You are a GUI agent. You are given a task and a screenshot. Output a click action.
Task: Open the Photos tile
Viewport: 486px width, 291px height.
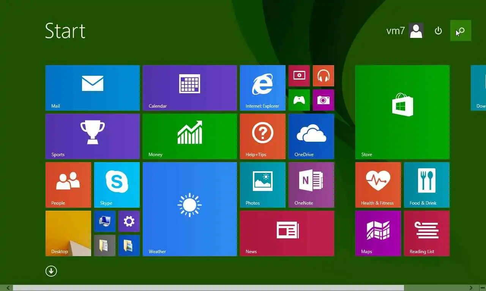coord(263,185)
